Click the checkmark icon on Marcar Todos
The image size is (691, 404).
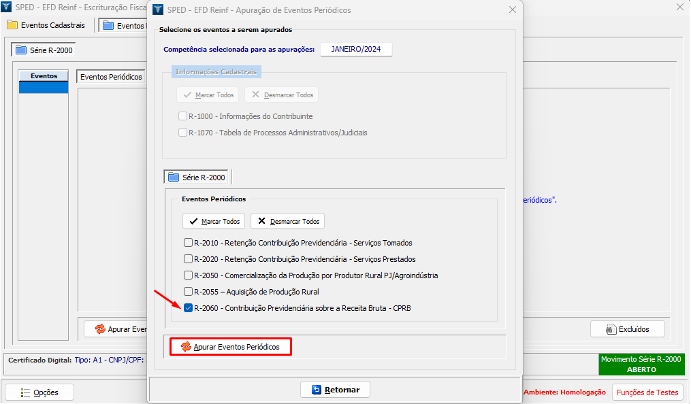click(193, 222)
